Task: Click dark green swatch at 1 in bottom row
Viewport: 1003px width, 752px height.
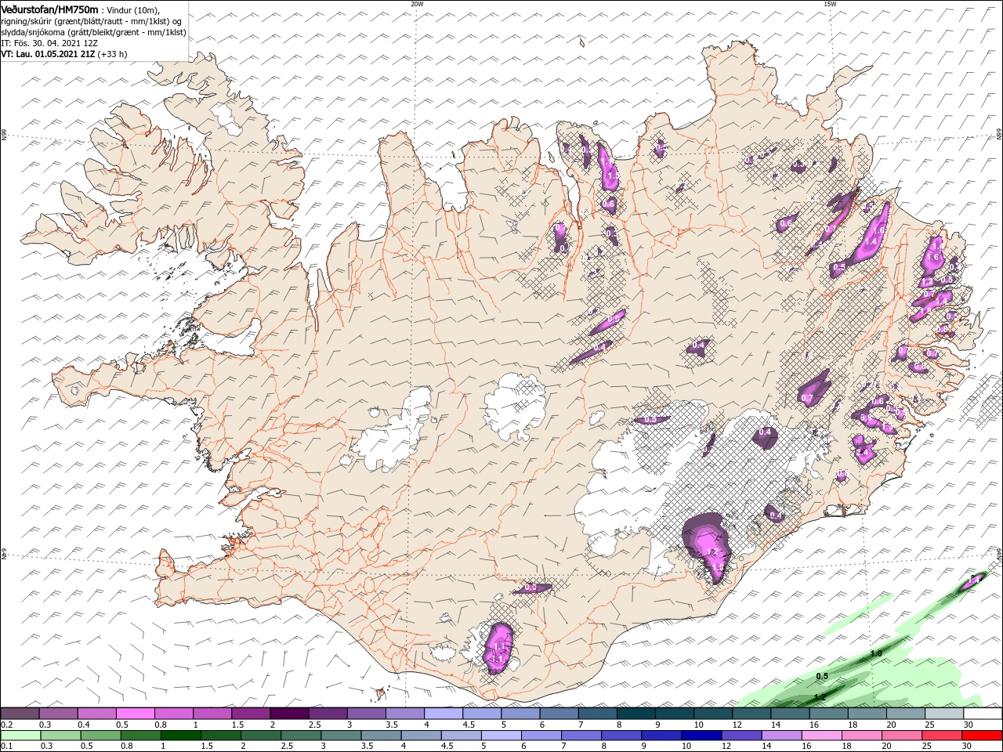Action: 181,736
